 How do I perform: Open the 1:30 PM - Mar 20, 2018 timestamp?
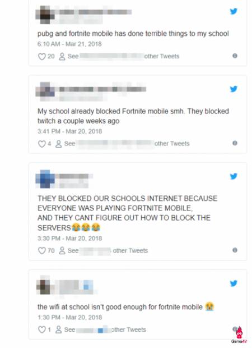[70, 317]
